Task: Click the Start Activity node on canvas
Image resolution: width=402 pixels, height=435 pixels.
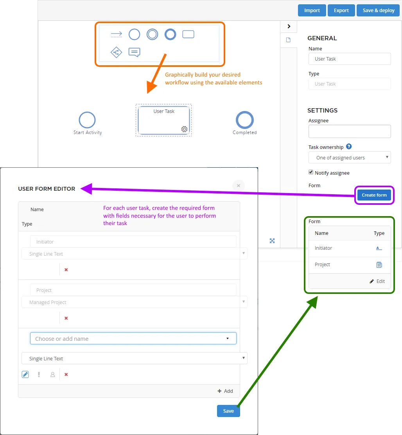Action: (87, 120)
